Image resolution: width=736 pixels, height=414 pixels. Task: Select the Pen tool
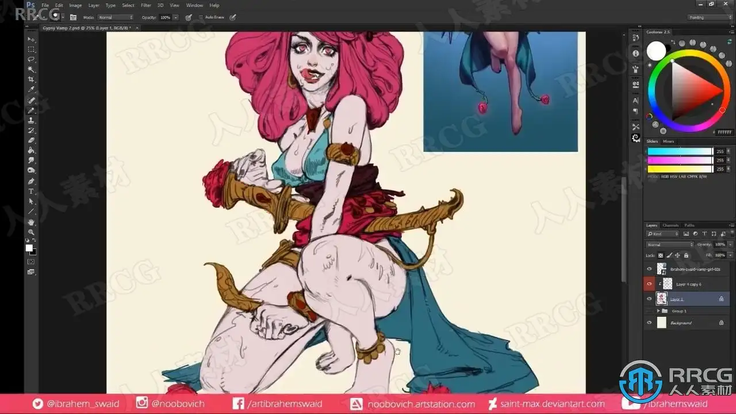click(x=31, y=181)
